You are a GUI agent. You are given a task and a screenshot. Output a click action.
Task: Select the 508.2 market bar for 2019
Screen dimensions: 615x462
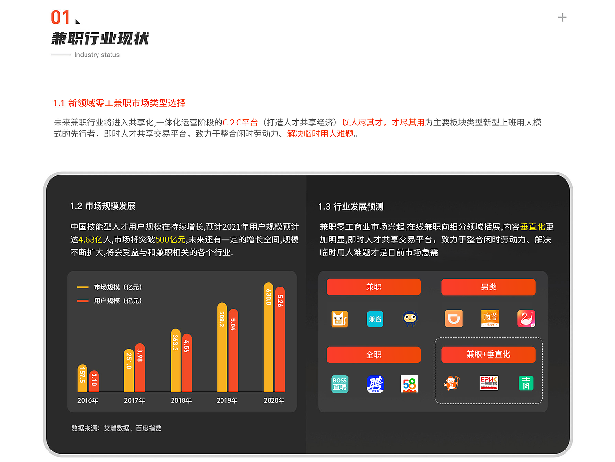pyautogui.click(x=222, y=347)
